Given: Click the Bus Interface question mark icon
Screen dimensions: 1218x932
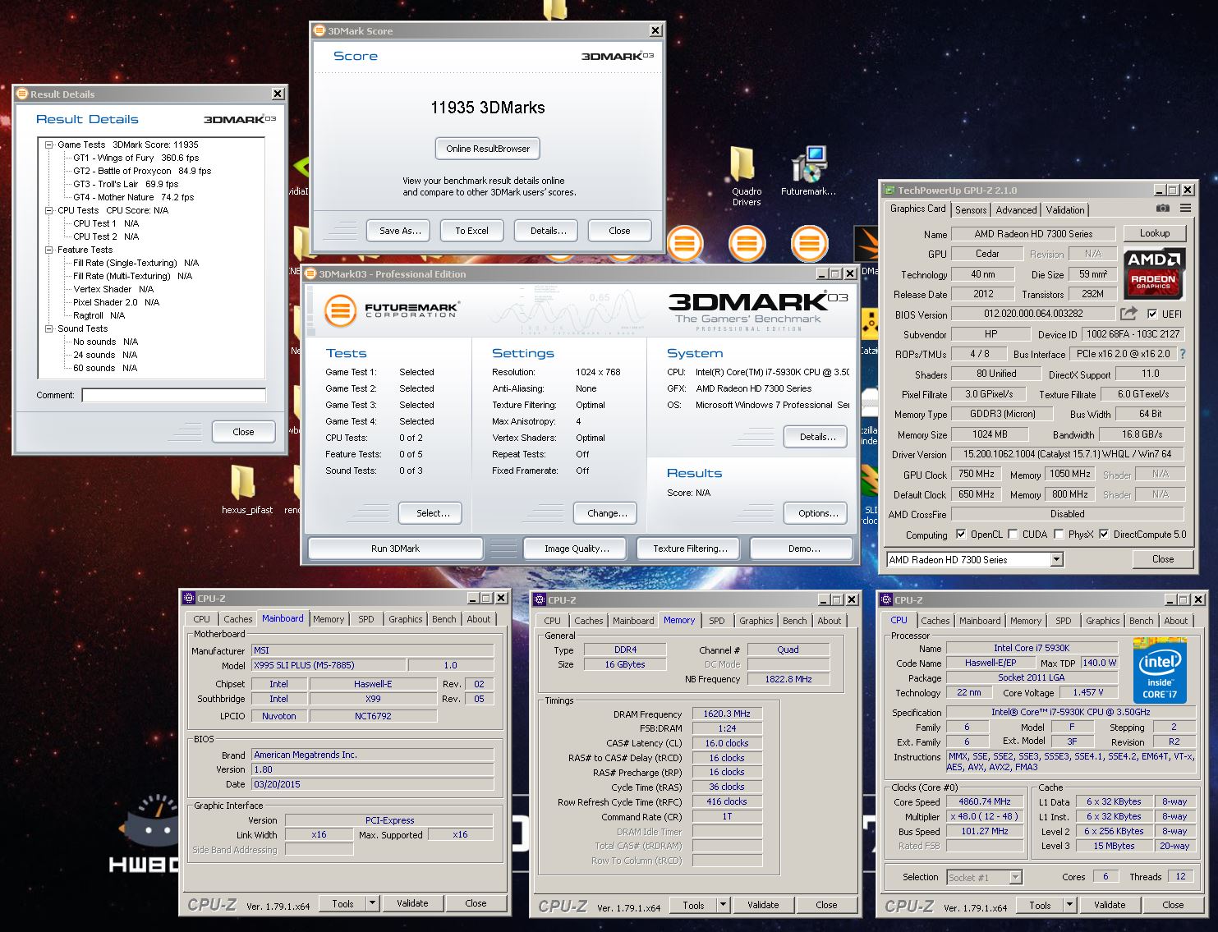Looking at the screenshot, I should pos(1183,354).
